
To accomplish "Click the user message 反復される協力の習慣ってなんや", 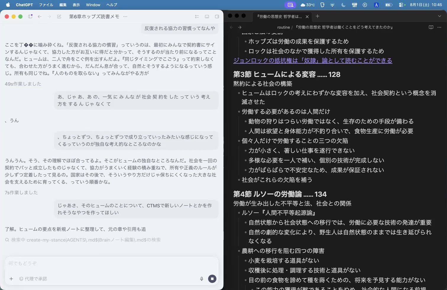I will [180, 28].
